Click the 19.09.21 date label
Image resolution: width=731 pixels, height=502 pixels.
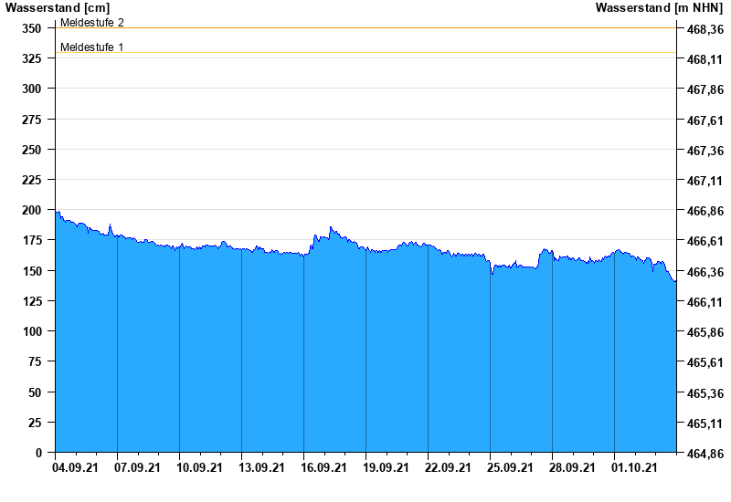[386, 467]
